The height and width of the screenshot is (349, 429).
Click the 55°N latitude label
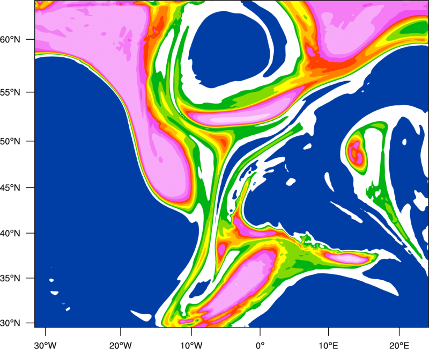point(10,92)
